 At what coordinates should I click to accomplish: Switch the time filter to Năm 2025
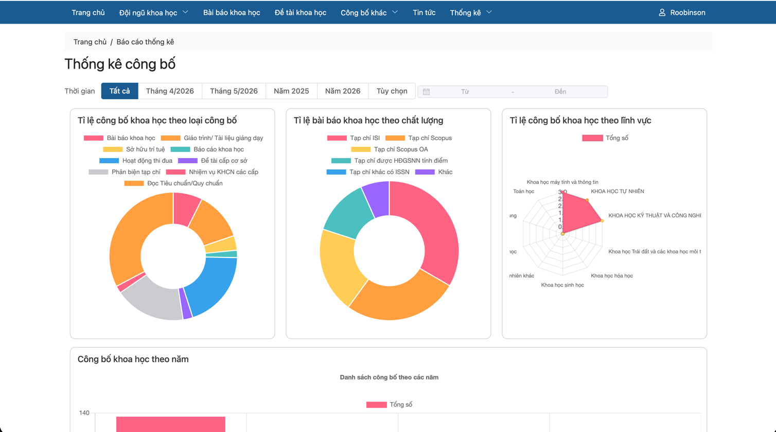(x=291, y=91)
